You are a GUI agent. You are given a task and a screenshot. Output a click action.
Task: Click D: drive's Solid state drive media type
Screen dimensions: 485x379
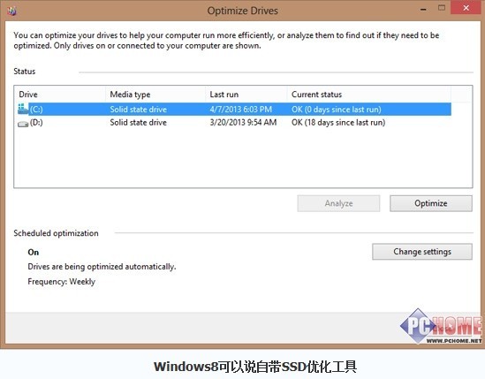tap(139, 123)
